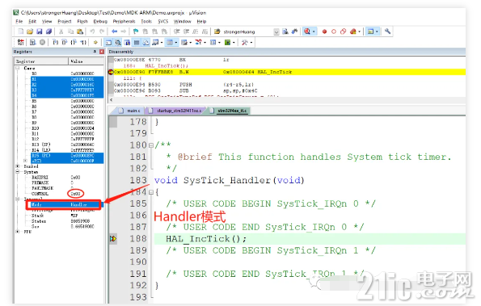Toggle the Command window icon
The width and height of the screenshot is (481, 306).
[x=108, y=42]
